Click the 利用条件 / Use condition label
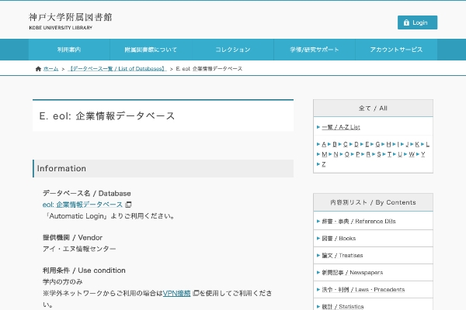Image resolution: width=466 pixels, height=310 pixels. (84, 270)
